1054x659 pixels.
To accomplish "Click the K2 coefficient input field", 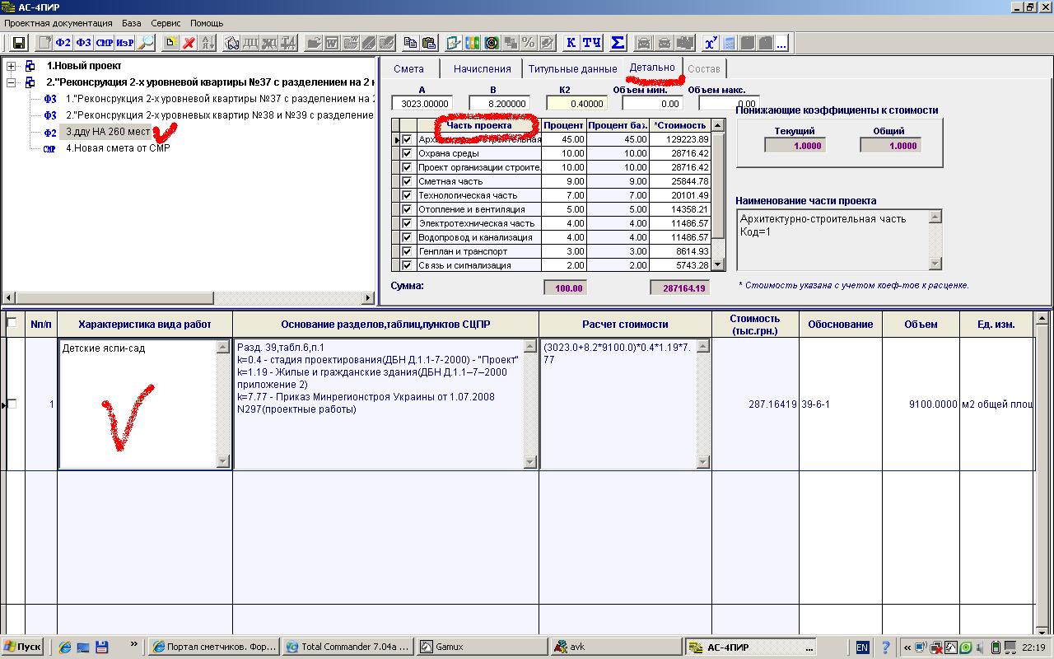I will (576, 103).
